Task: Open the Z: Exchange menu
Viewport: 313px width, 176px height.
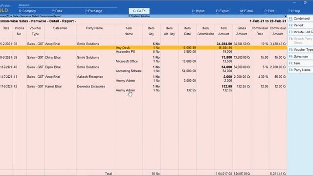Action: 93,11
